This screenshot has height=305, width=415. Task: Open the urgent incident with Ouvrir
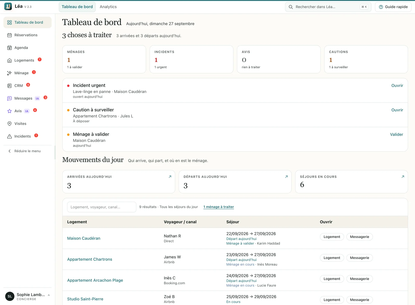(397, 86)
